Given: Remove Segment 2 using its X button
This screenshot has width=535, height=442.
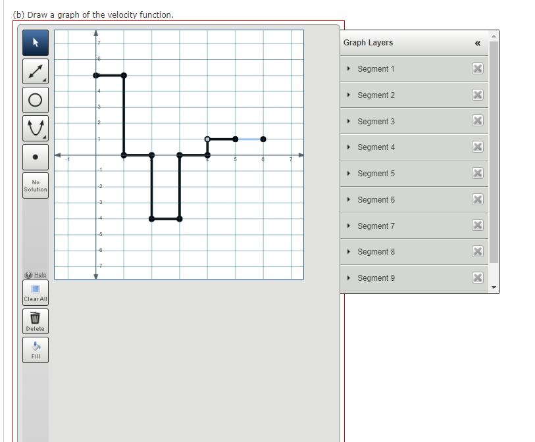Looking at the screenshot, I should tap(478, 95).
